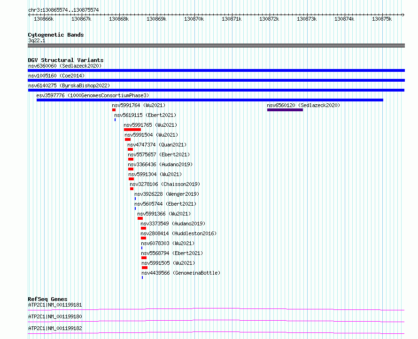Screen dimensions: 418x339
Task: Click red bar under nsv5991304
Action: click(x=131, y=179)
